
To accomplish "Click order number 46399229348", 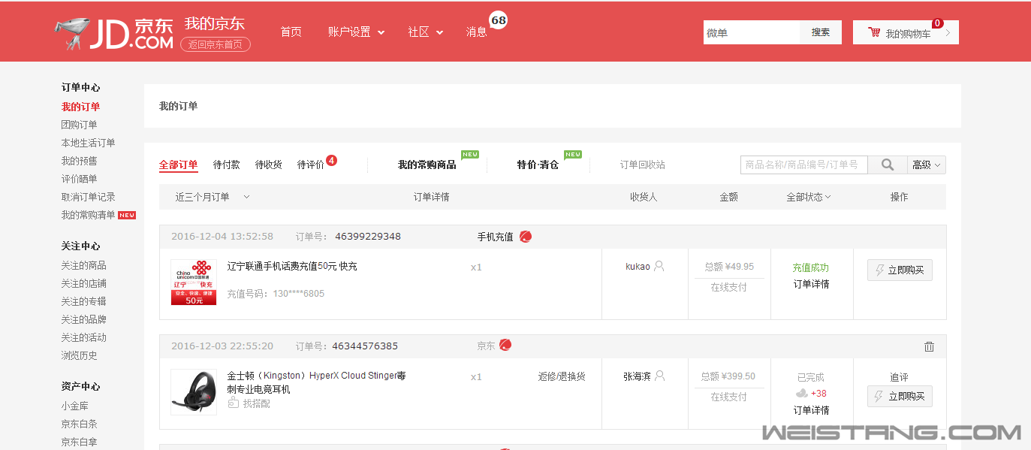I will point(368,237).
